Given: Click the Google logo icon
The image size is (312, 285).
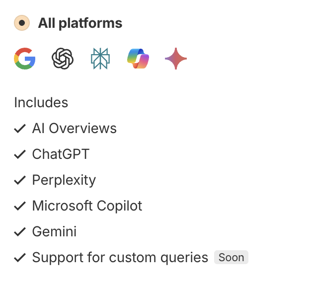Looking at the screenshot, I should point(24,60).
